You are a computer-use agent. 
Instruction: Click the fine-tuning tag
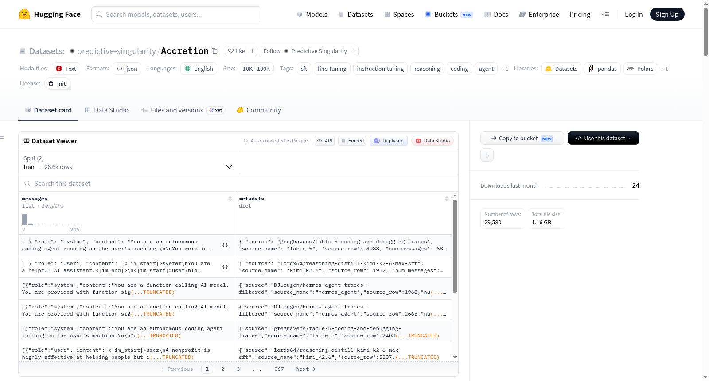pyautogui.click(x=332, y=69)
